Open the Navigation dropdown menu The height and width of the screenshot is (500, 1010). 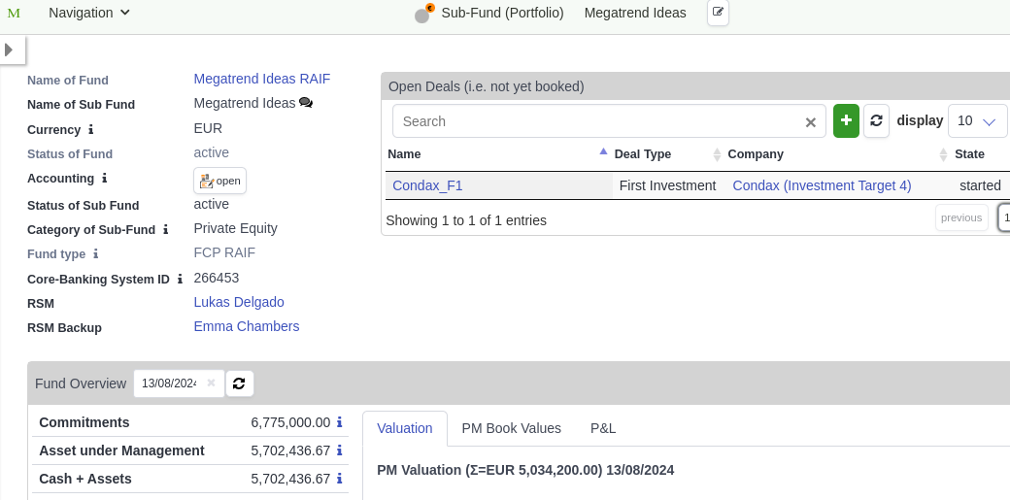(89, 13)
